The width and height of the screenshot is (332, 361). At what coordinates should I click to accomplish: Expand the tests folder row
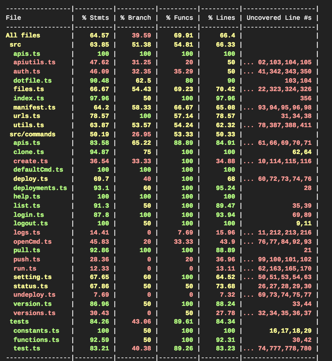pyautogui.click(x=16, y=321)
